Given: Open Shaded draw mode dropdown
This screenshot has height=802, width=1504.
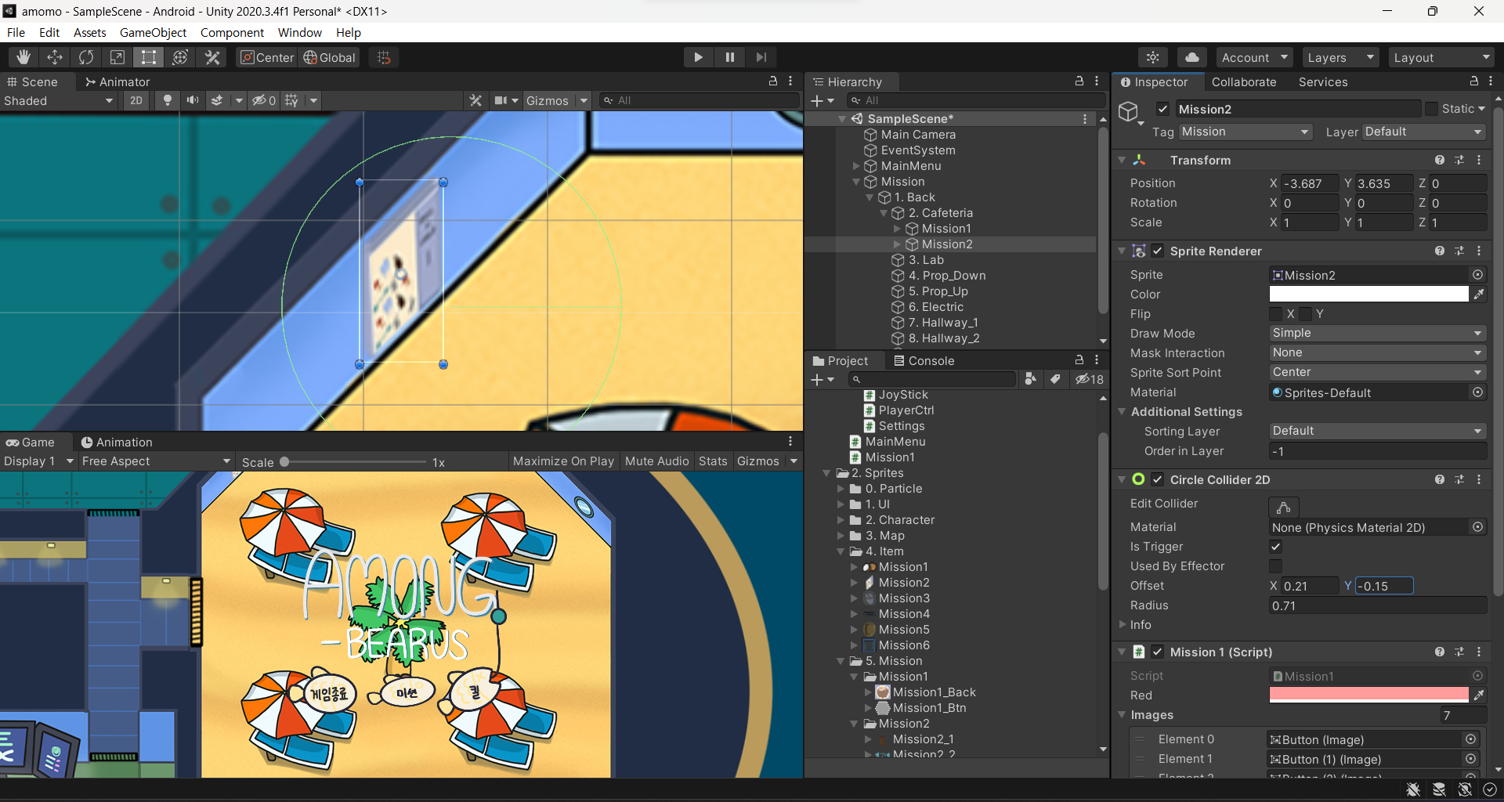Looking at the screenshot, I should tap(59, 100).
